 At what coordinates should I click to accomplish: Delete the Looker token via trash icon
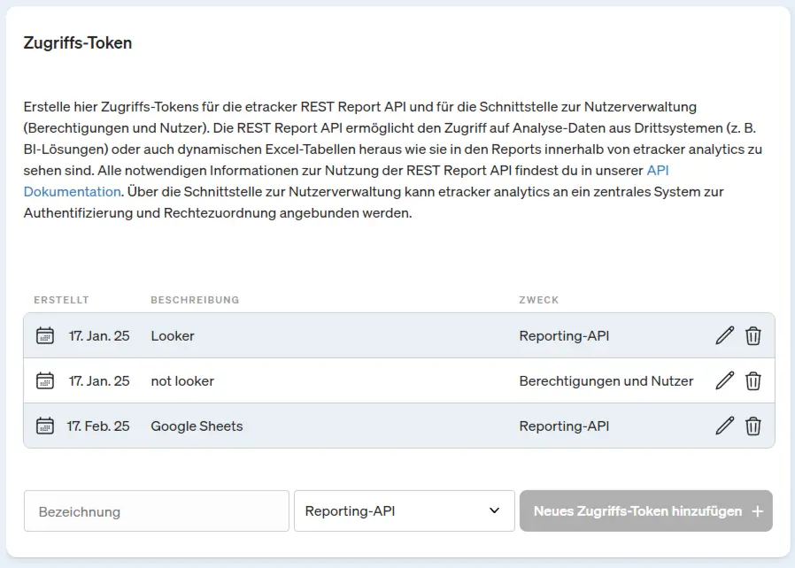tap(753, 335)
